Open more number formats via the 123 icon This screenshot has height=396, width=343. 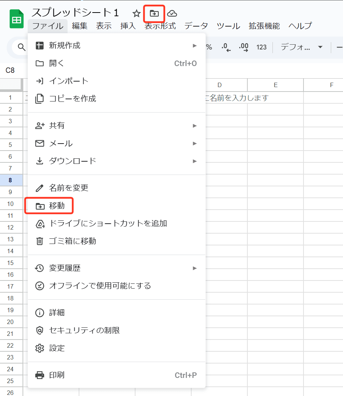pos(261,47)
